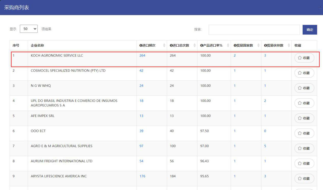This screenshot has width=323, height=190.
Task: Click the 企业名称 column header
Action: 37,46
